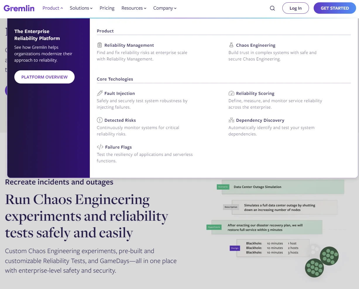Click "Custom Chaos Engineering experiments" paragraph
The image size is (359, 289).
point(91,261)
